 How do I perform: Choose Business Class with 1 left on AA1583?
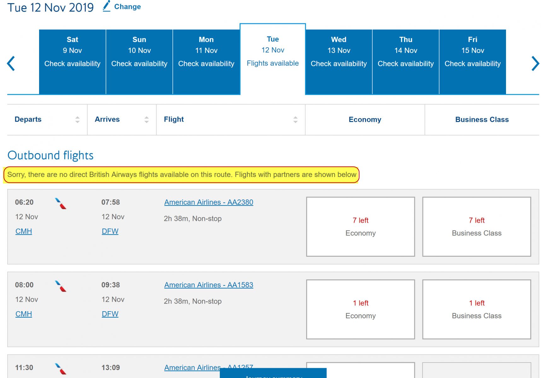(x=477, y=309)
